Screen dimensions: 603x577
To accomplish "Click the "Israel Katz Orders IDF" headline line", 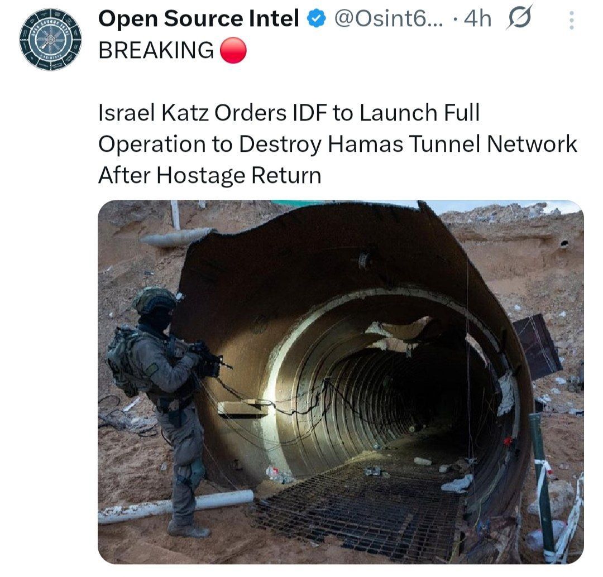I will [289, 113].
